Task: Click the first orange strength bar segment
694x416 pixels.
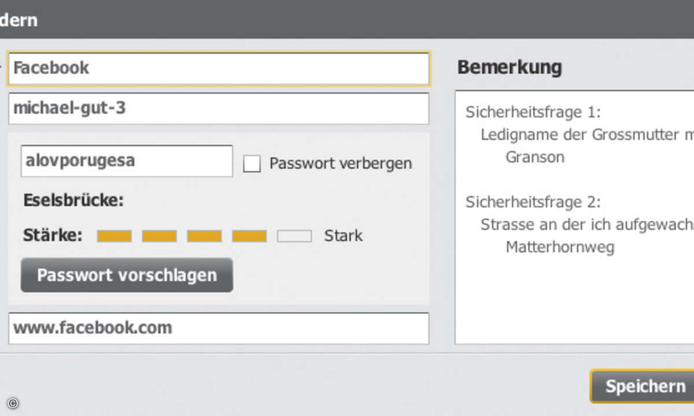Action: [114, 236]
